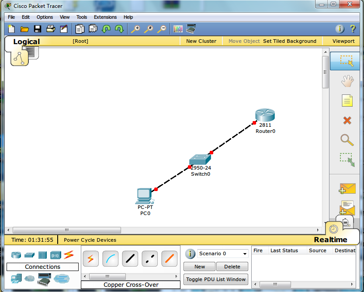Select the Wireless Devices category
The height and width of the screenshot is (292, 364).
coord(55,255)
